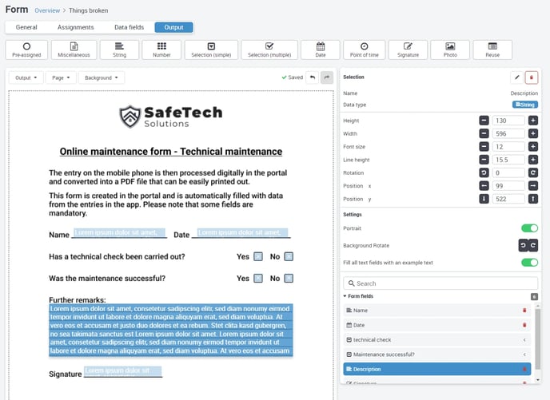The height and width of the screenshot is (400, 550).
Task: Edit selection with the pencil icon
Action: point(516,77)
